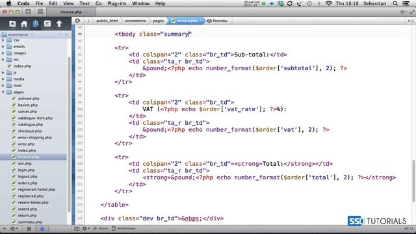Open error.php in sidebar
Image resolution: width=416 pixels, height=234 pixels.
click(26, 144)
